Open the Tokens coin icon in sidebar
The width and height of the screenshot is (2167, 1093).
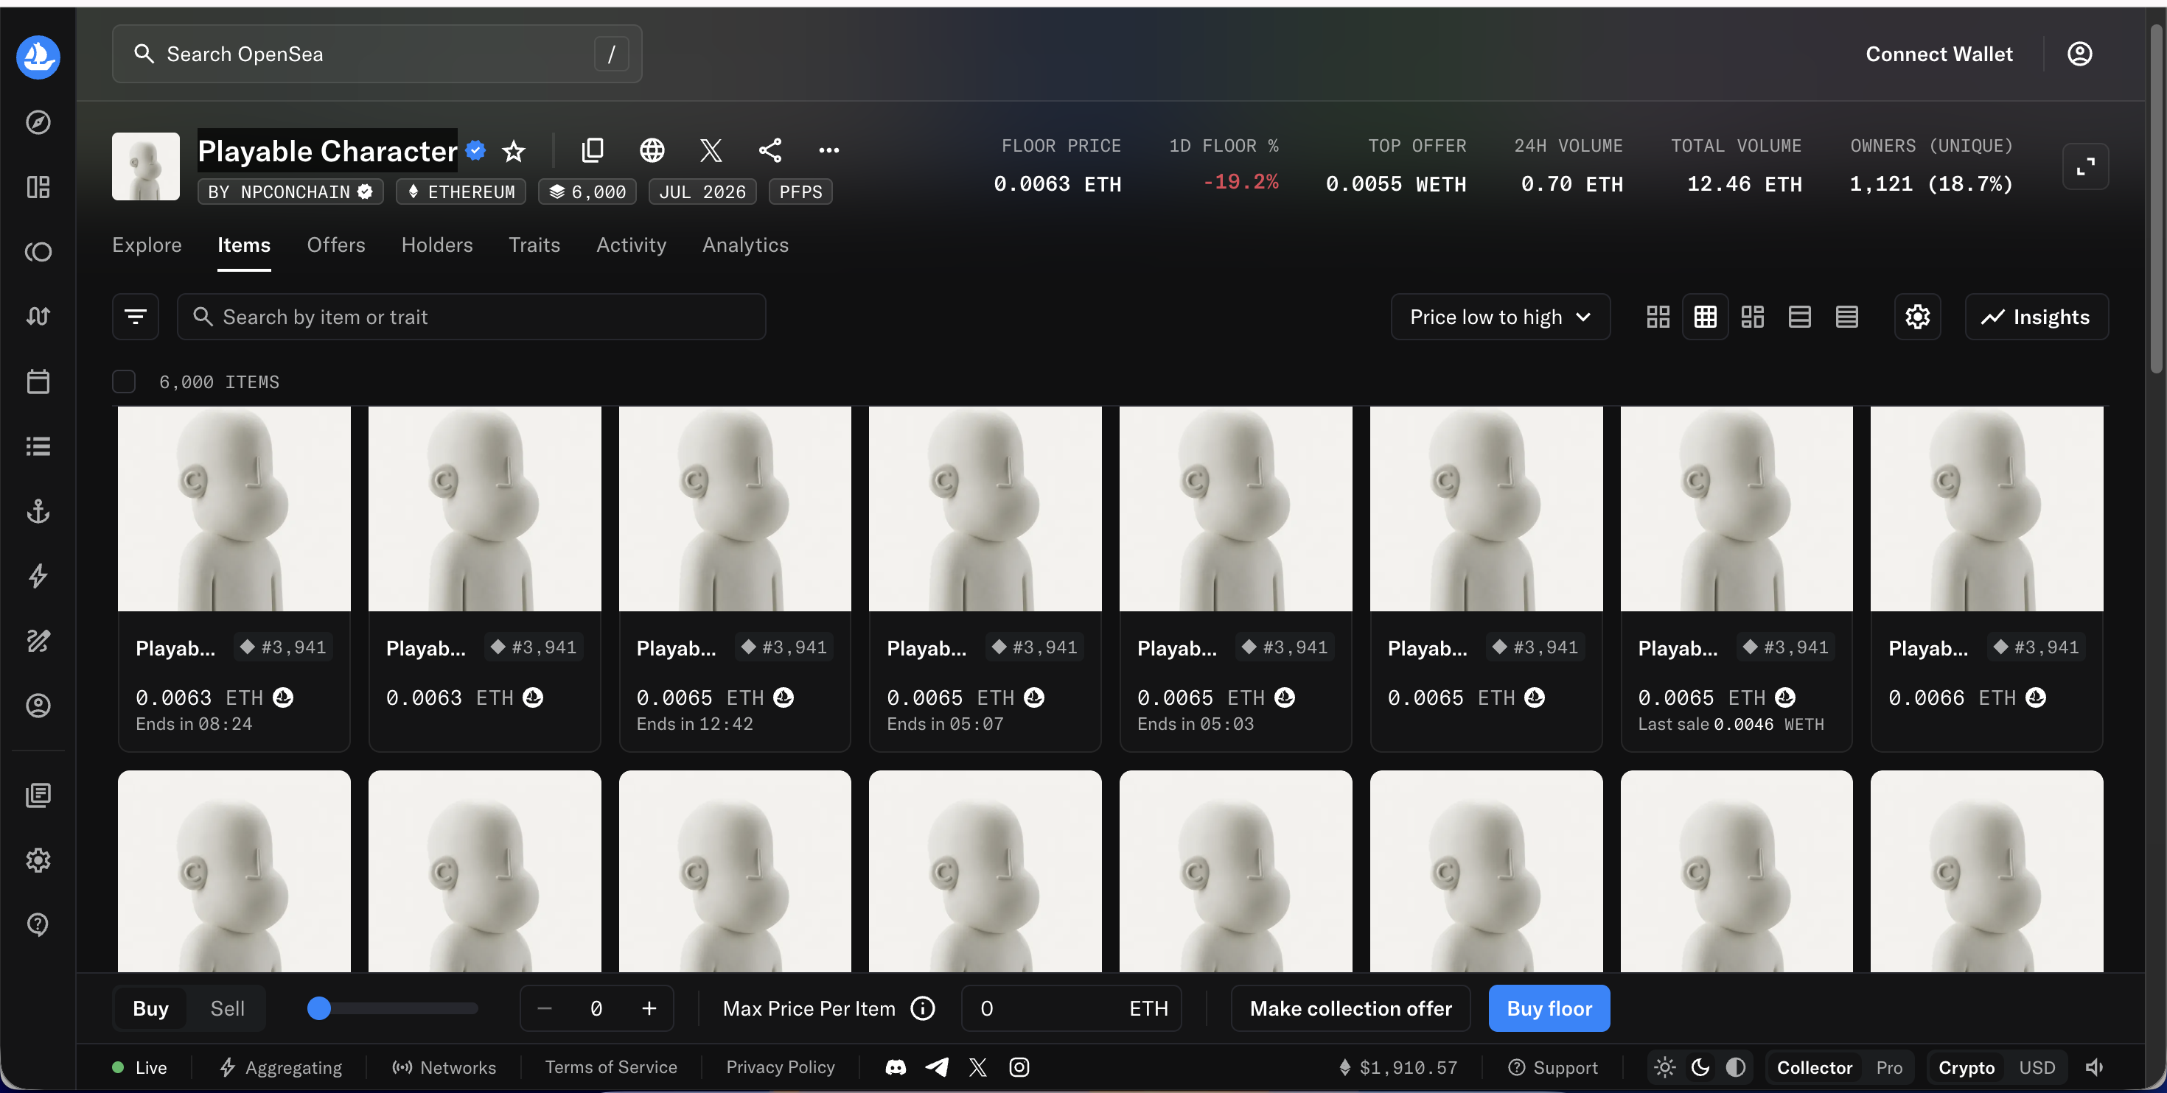38,251
